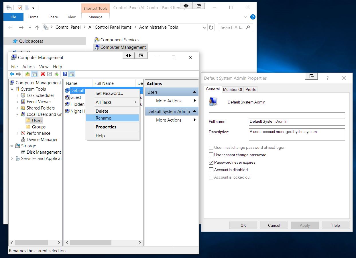Click the Device Manager icon in tree
The width and height of the screenshot is (356, 258).
[23, 140]
